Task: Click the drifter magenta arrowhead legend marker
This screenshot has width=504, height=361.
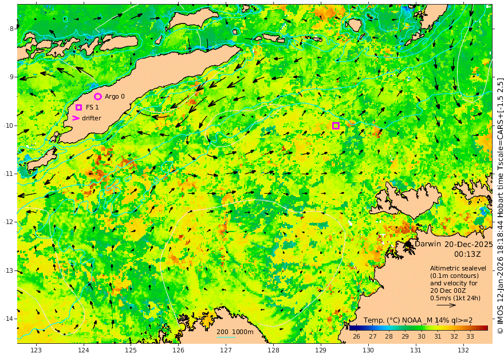Action: coord(76,118)
